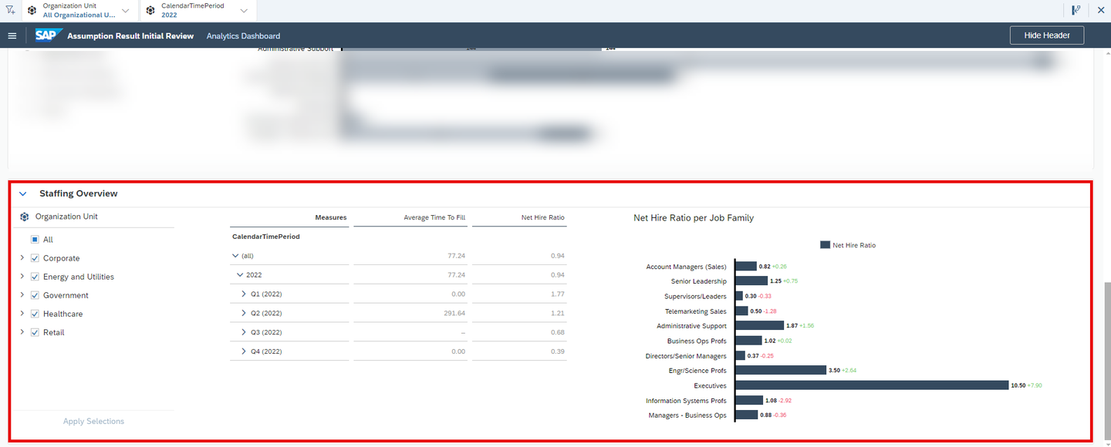This screenshot has height=447, width=1111.
Task: Collapse the 2022 row
Action: pos(240,274)
